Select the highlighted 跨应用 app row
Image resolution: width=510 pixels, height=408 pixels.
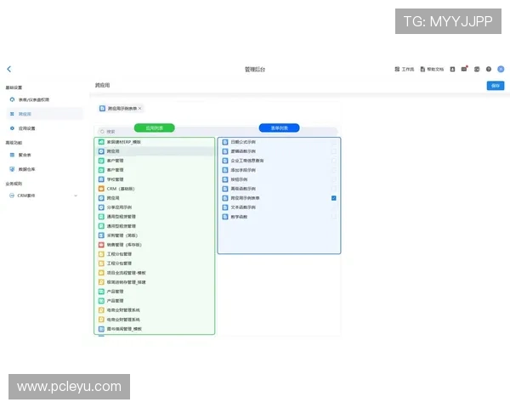click(155, 151)
